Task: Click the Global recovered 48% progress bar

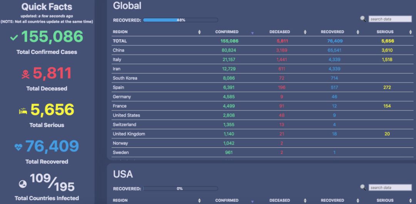Action: 180,20
